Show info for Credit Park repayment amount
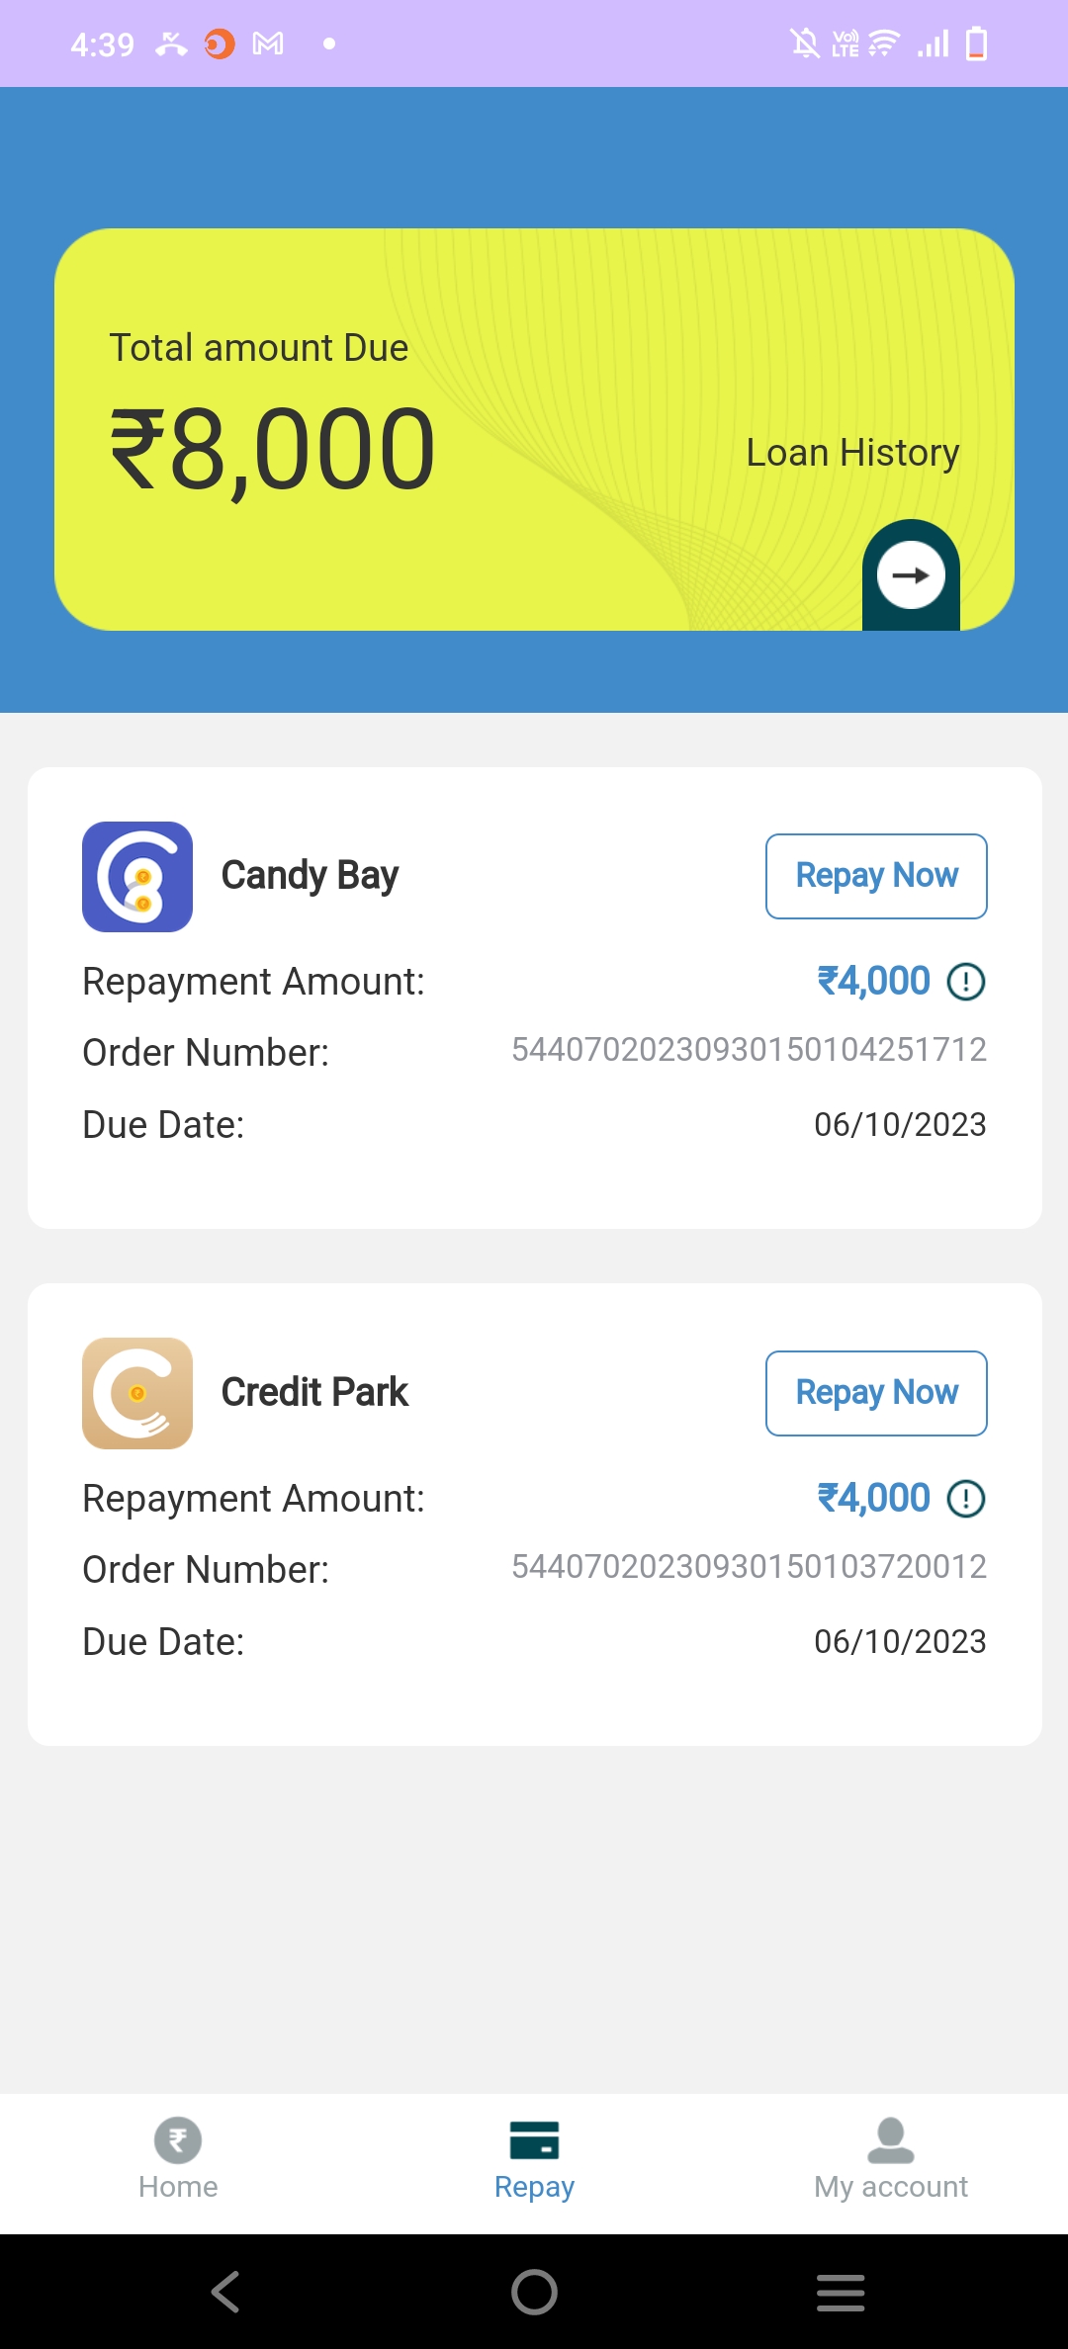 [966, 1499]
